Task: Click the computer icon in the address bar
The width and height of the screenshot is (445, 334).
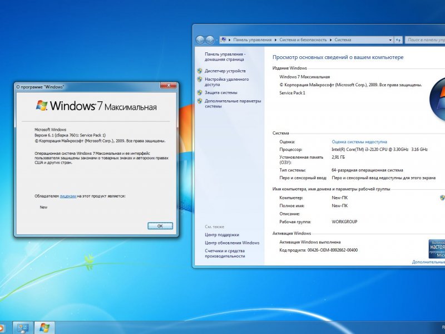Action: click(x=224, y=40)
